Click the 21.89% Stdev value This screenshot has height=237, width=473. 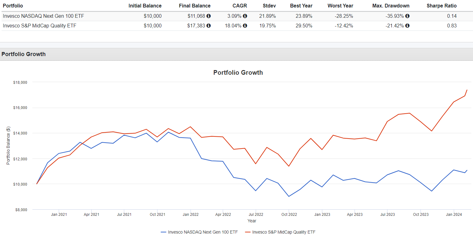(x=267, y=16)
